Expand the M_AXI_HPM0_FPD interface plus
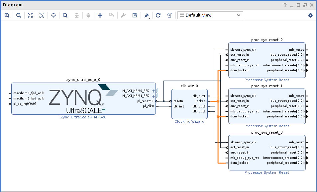 [153, 91]
